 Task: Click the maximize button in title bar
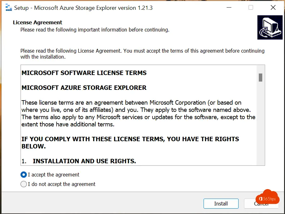(251, 8)
